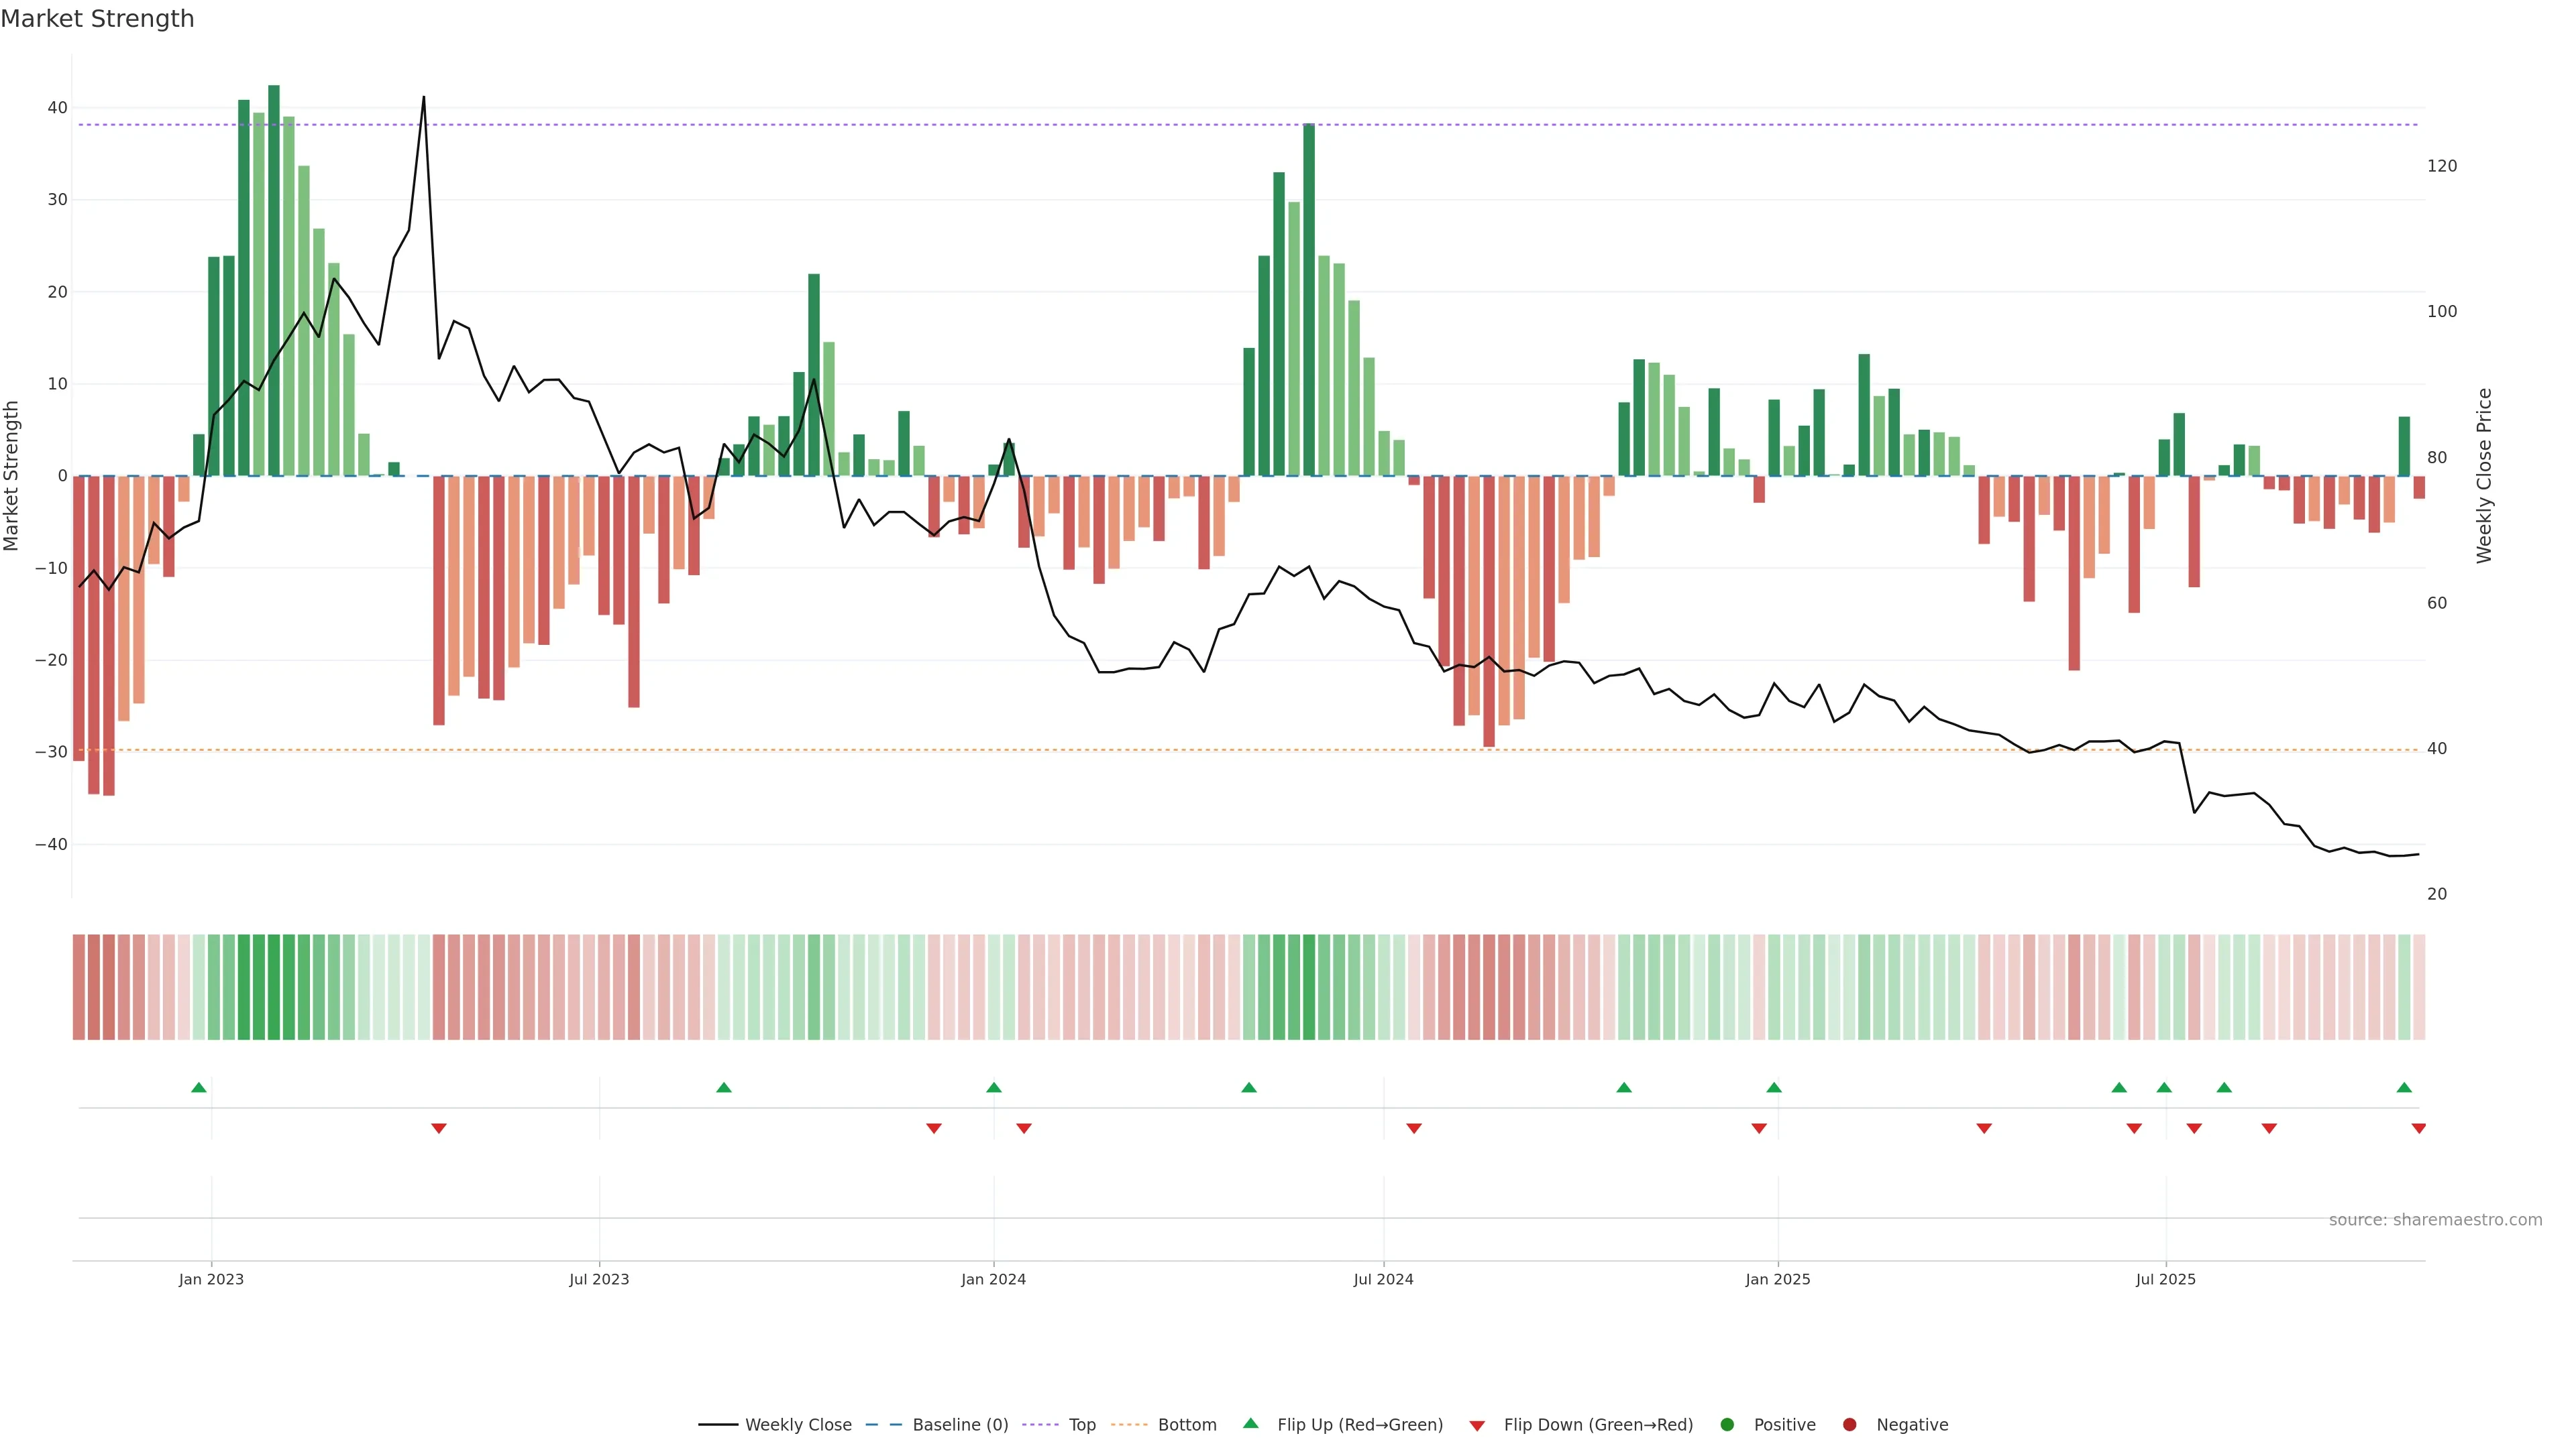The height and width of the screenshot is (1448, 2576).
Task: Click the last green flip-up triangle on the right
Action: 2404,1087
